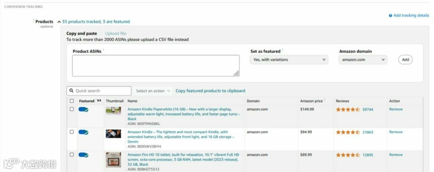Collapse the tracked products chevron
The width and height of the screenshot is (434, 172).
[x=59, y=22]
